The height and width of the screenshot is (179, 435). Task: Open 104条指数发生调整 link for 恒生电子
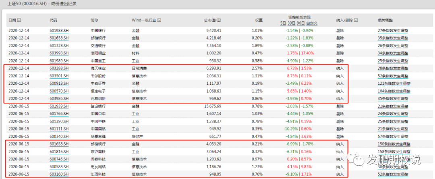[394, 91]
